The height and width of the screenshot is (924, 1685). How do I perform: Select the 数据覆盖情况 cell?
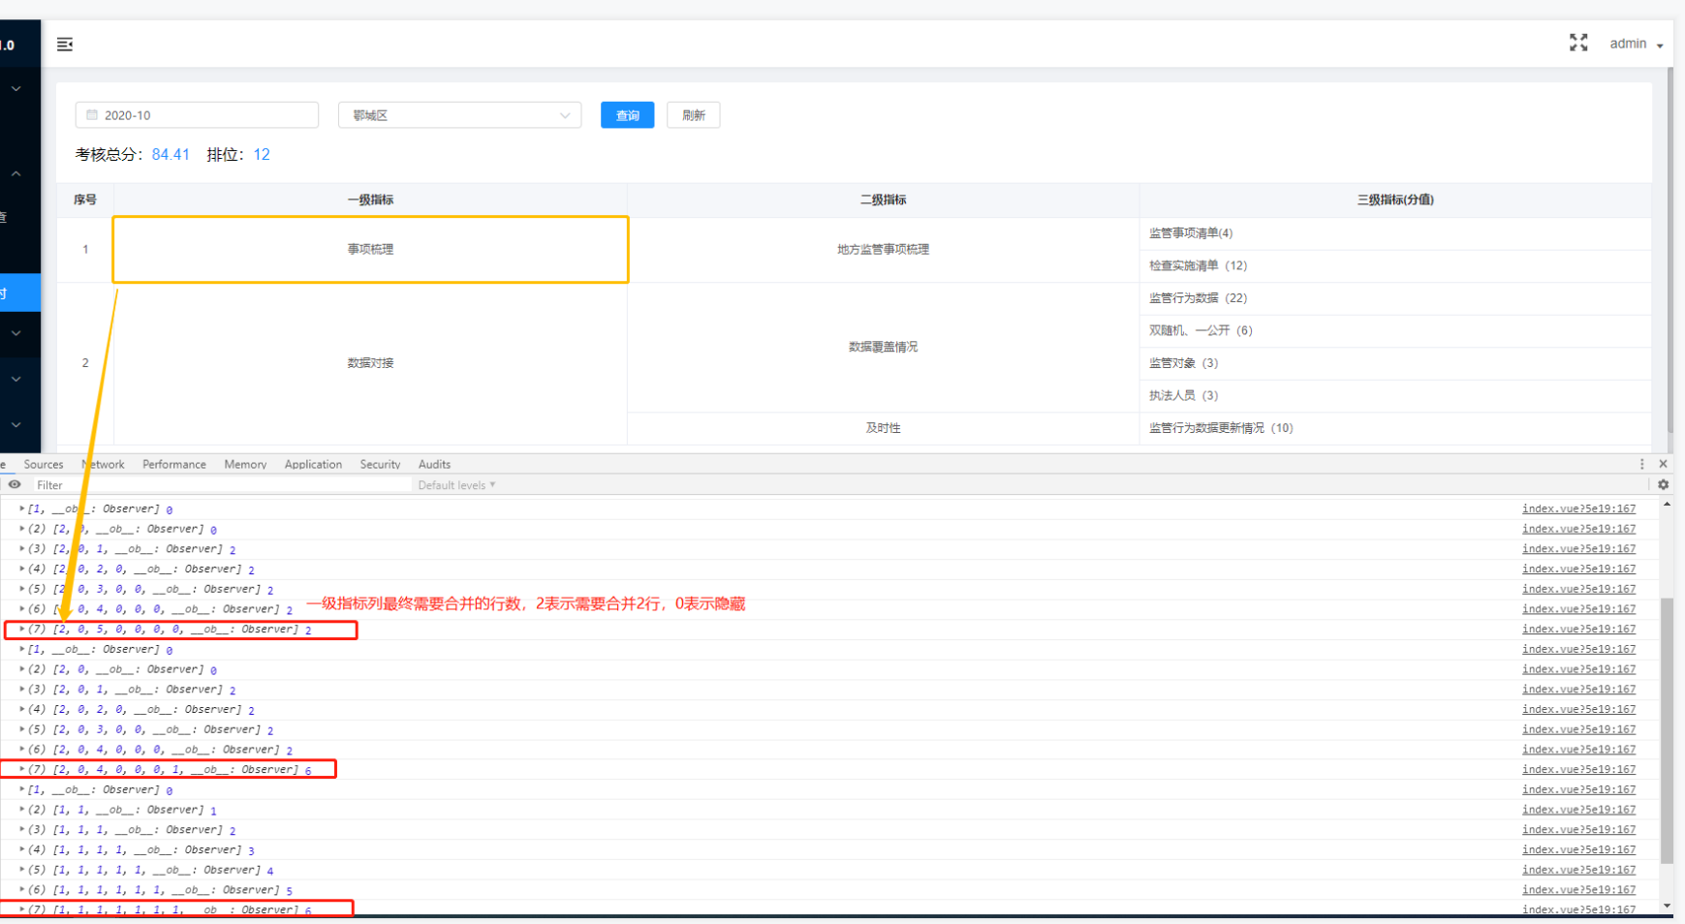point(883,347)
